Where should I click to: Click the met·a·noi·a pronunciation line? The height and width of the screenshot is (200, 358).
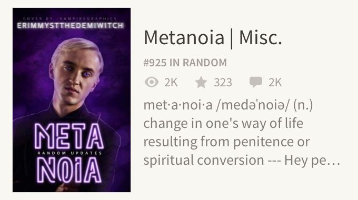pyautogui.click(x=228, y=105)
